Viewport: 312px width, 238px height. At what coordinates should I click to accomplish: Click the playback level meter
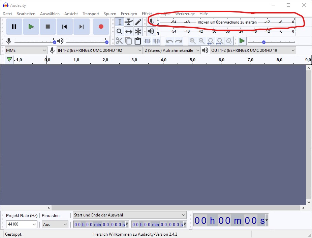(227, 31)
